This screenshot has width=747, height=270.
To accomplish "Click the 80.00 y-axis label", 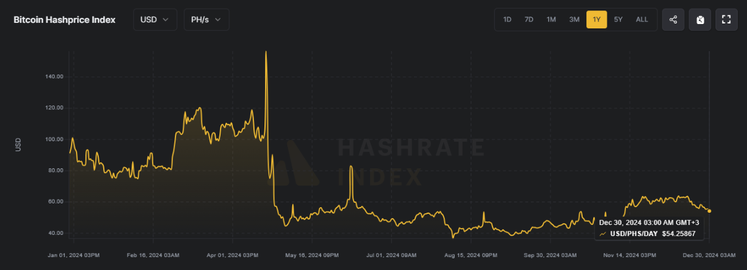I will point(56,171).
